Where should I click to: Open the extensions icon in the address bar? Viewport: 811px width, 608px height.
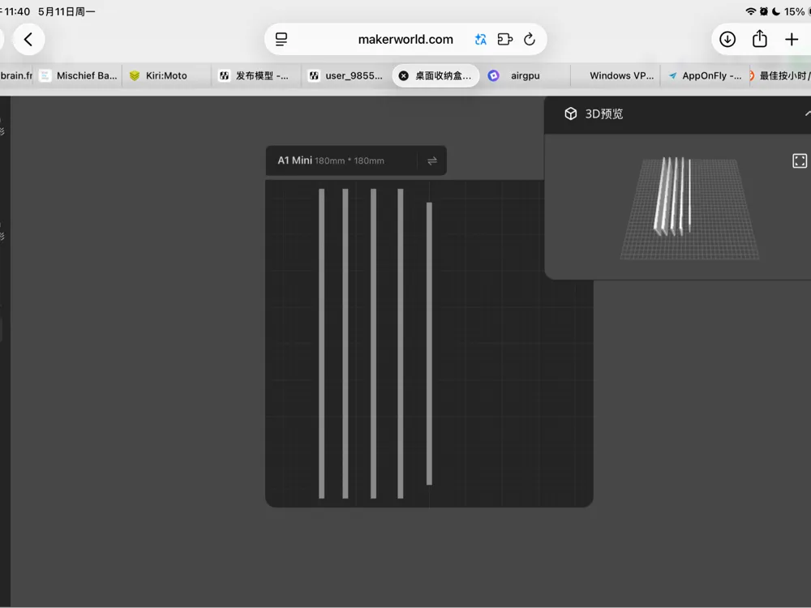pyautogui.click(x=504, y=39)
